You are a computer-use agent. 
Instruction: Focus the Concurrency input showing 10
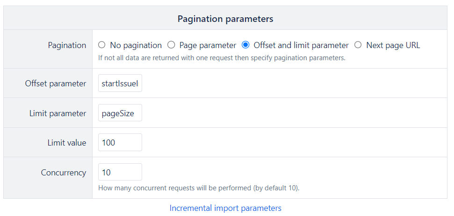click(120, 172)
